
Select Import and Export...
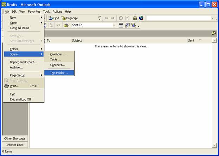(x=24, y=62)
